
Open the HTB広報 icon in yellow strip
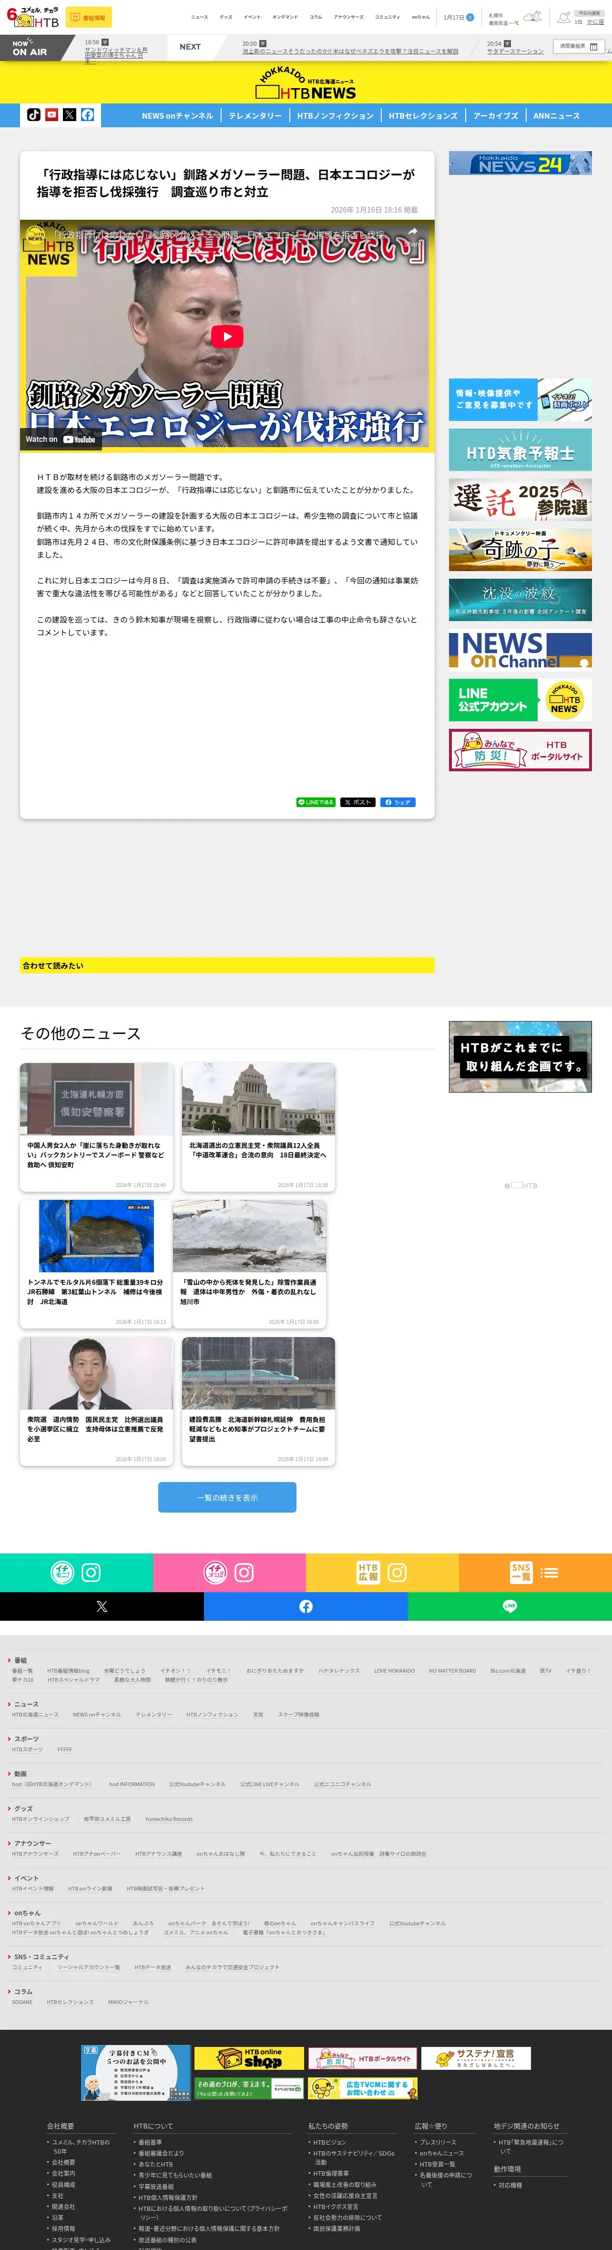click(368, 1572)
